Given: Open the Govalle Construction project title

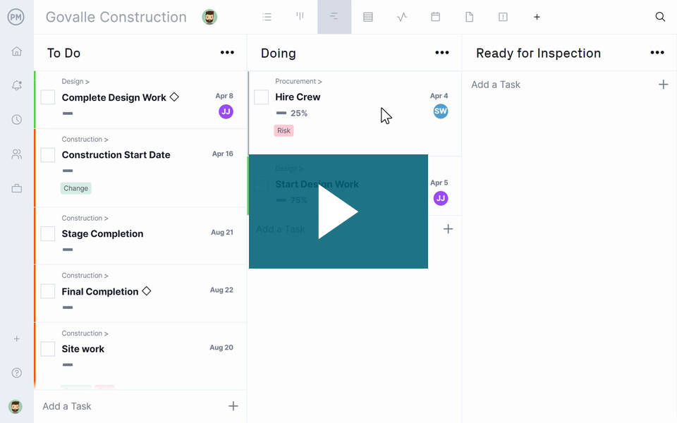Looking at the screenshot, I should pyautogui.click(x=116, y=17).
